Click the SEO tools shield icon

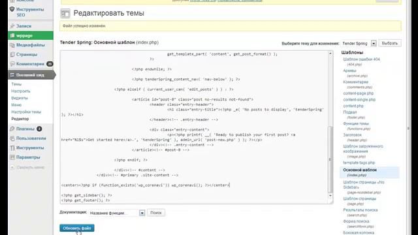click(12, 9)
